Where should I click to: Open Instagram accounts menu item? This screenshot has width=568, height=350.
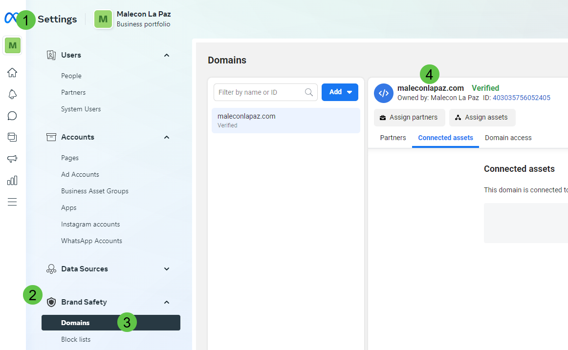point(90,225)
